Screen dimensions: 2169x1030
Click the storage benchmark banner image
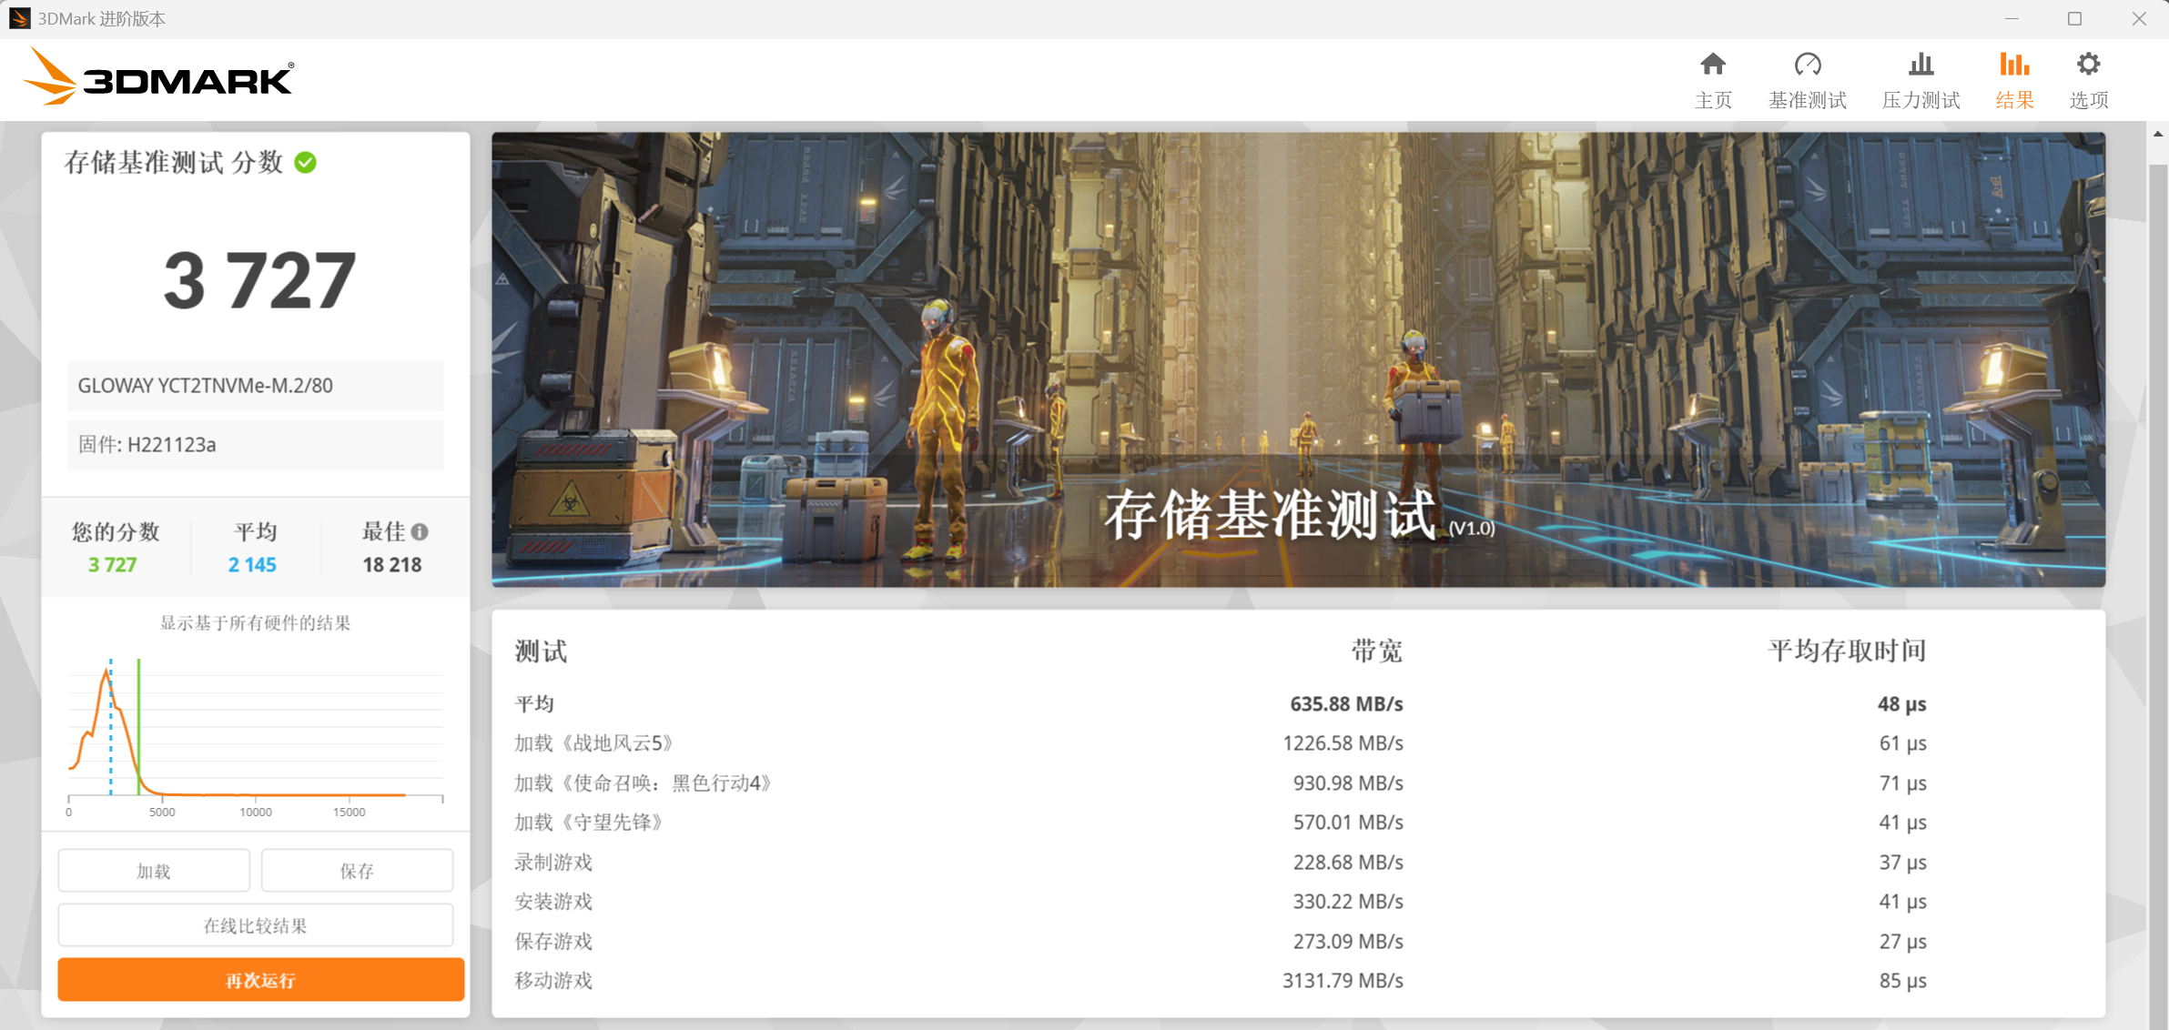click(x=1298, y=359)
